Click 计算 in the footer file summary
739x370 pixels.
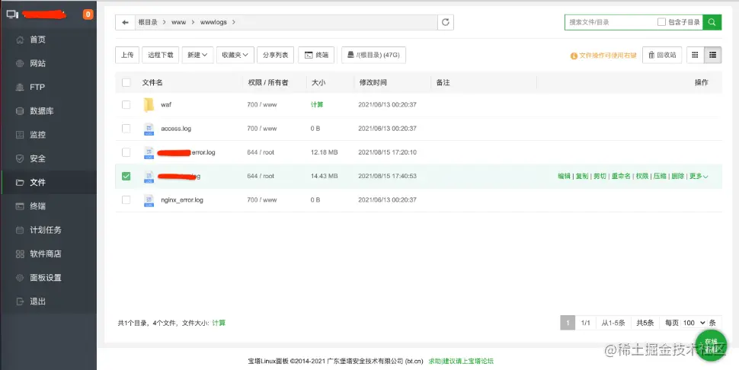coord(219,323)
